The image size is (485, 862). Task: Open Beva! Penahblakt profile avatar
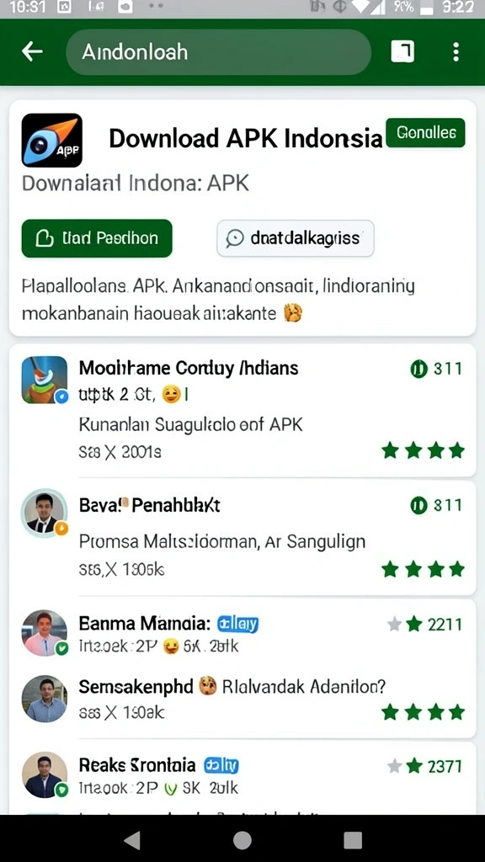pos(44,513)
